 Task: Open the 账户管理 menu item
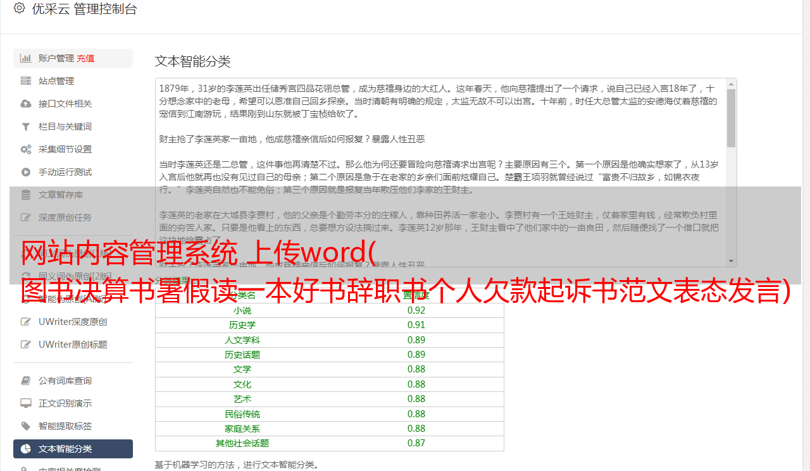point(73,58)
